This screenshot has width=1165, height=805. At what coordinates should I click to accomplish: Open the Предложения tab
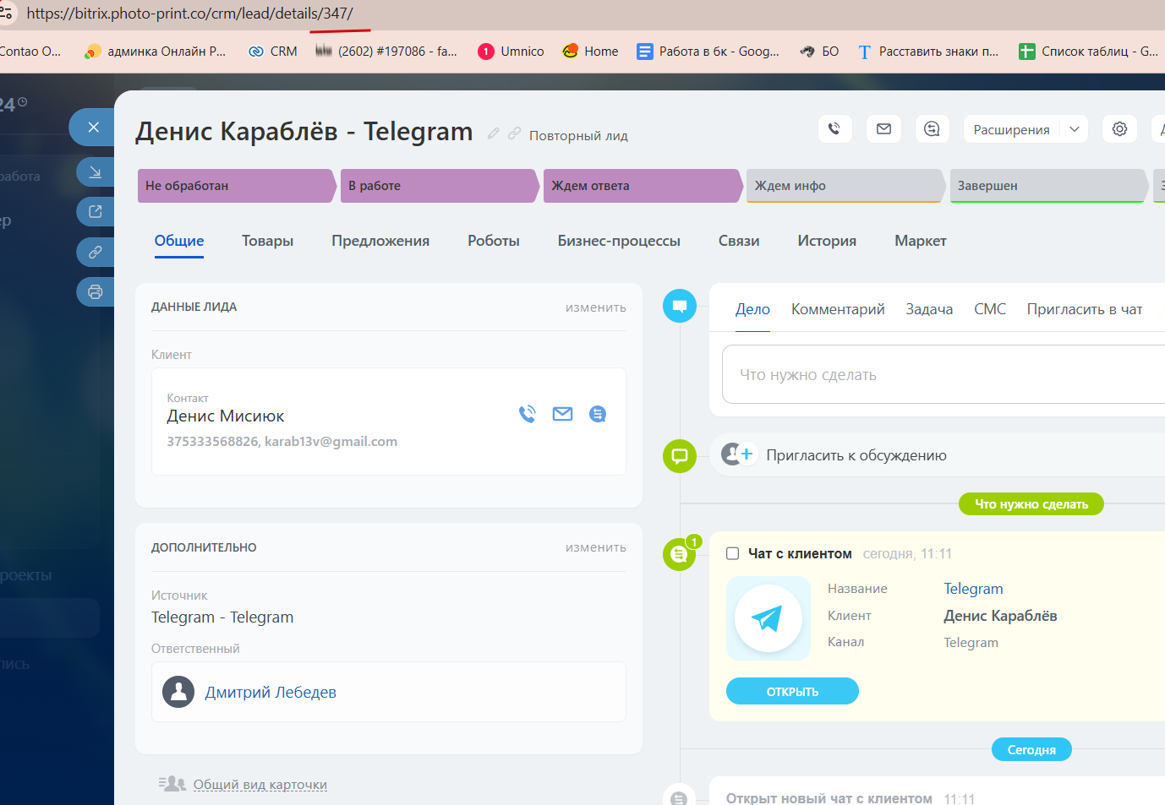pyautogui.click(x=380, y=241)
